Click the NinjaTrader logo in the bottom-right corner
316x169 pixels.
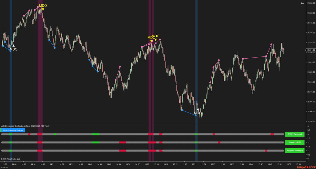coord(306,167)
